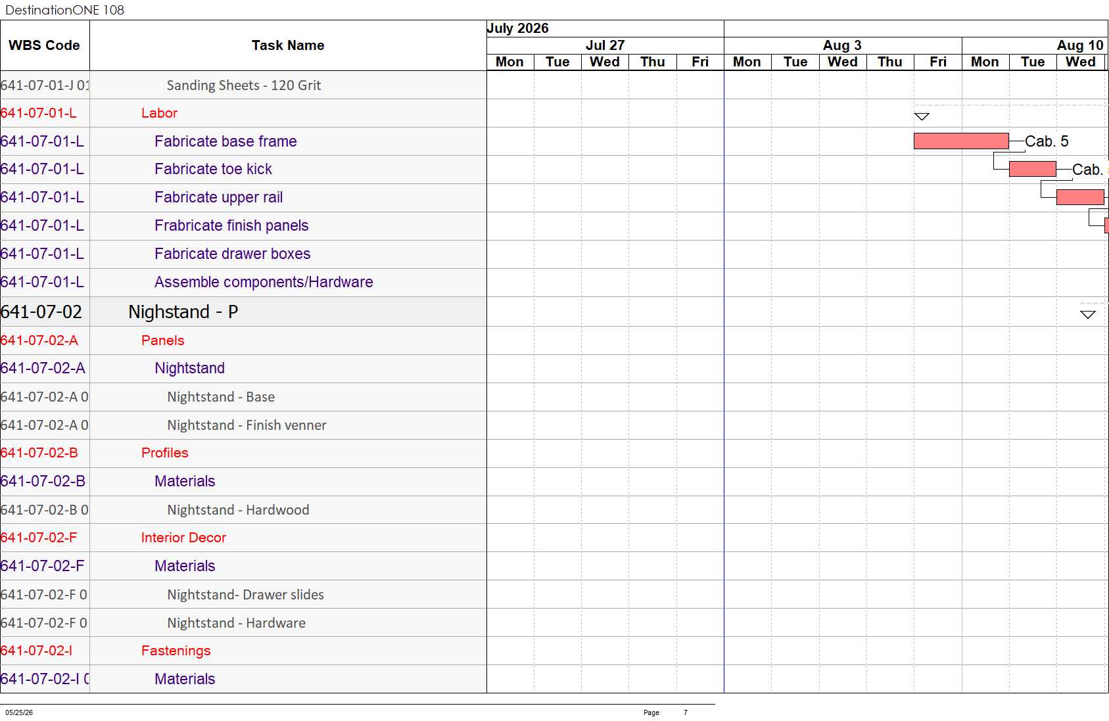Image resolution: width=1109 pixels, height=721 pixels.
Task: Select the Nighstand - P summary triangle marker
Action: pos(1088,314)
